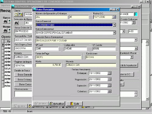Click client search icon beside new icon
This screenshot has width=152, height=114.
(x=21, y=14)
